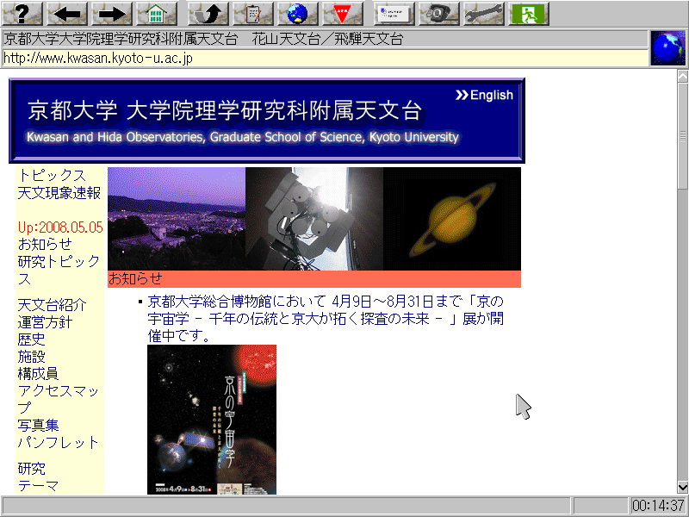Go forward using the right arrow icon
Screen dimensions: 689x517
click(112, 13)
